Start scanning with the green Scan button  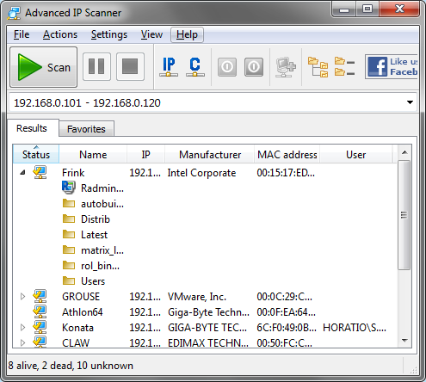pos(44,67)
